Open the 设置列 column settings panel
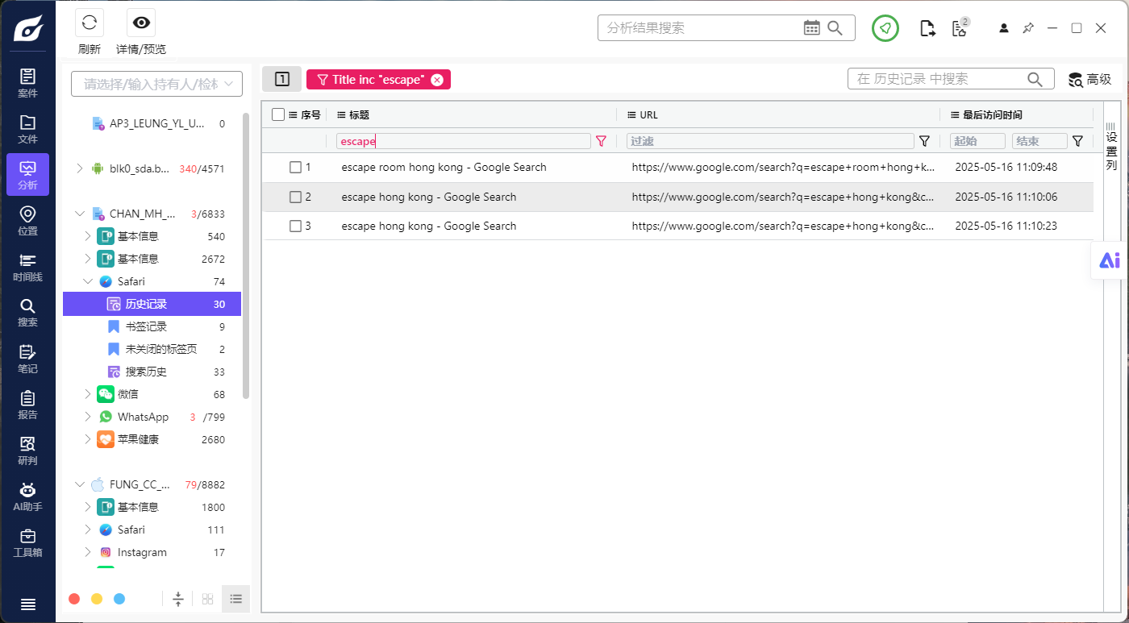 coord(1111,145)
